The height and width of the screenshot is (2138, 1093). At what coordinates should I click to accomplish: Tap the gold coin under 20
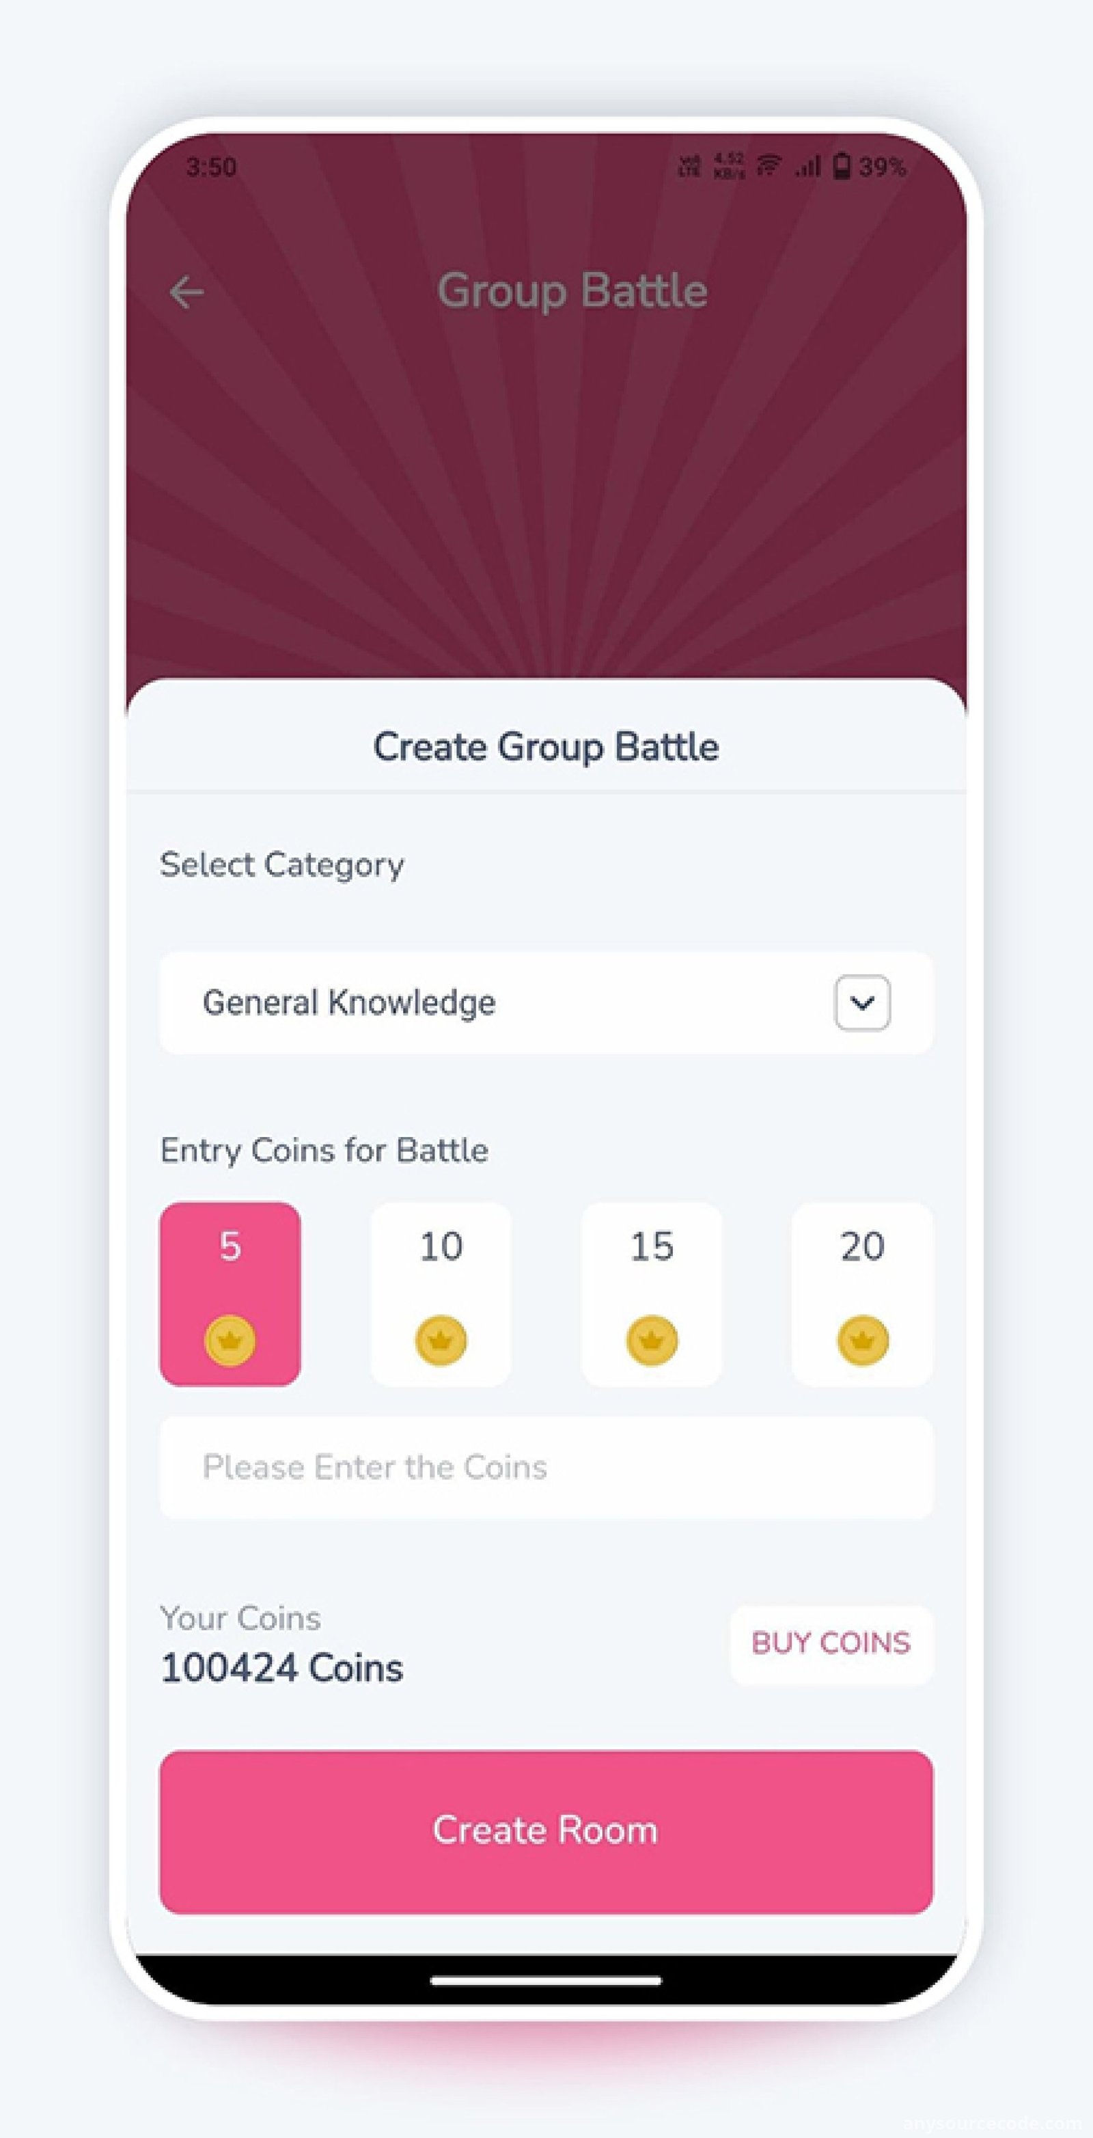863,1339
